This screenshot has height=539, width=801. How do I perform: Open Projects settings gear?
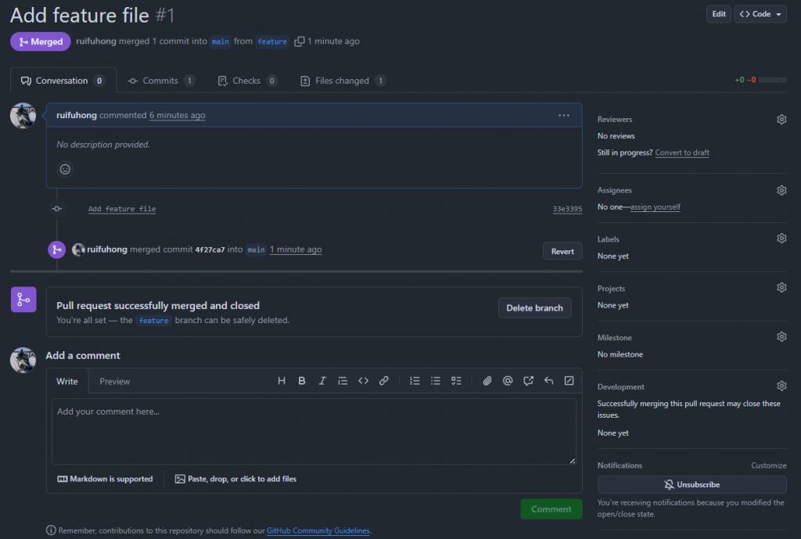click(x=781, y=288)
